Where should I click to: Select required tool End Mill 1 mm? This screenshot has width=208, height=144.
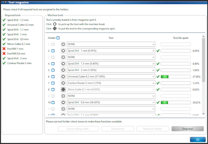click(15, 49)
